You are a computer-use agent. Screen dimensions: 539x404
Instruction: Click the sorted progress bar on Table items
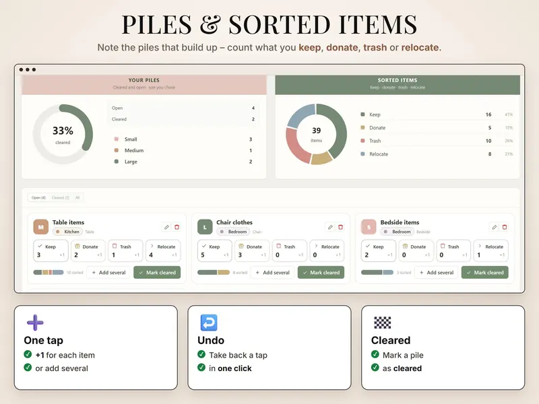[x=49, y=273]
